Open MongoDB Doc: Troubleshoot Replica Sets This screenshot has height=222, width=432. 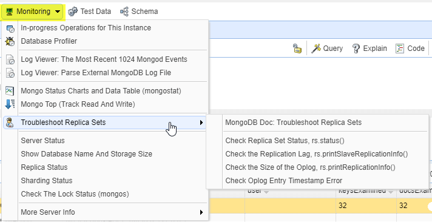pyautogui.click(x=317, y=123)
